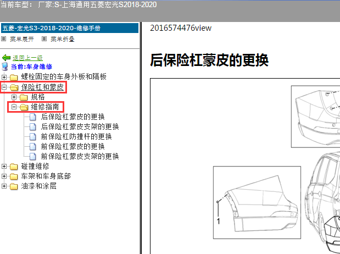Click the 五菱-宏光S3-2018-2020-维修手册 header bar
This screenshot has width=340, height=254.
tap(70, 28)
